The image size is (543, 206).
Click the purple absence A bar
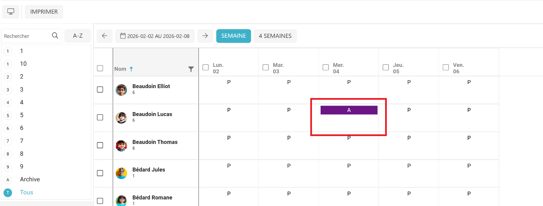pyautogui.click(x=349, y=110)
